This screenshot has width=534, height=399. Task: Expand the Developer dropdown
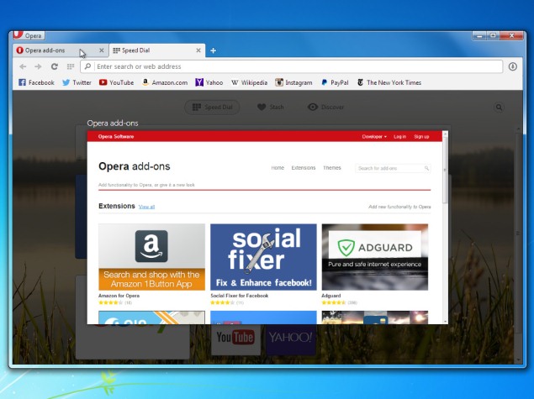[374, 136]
